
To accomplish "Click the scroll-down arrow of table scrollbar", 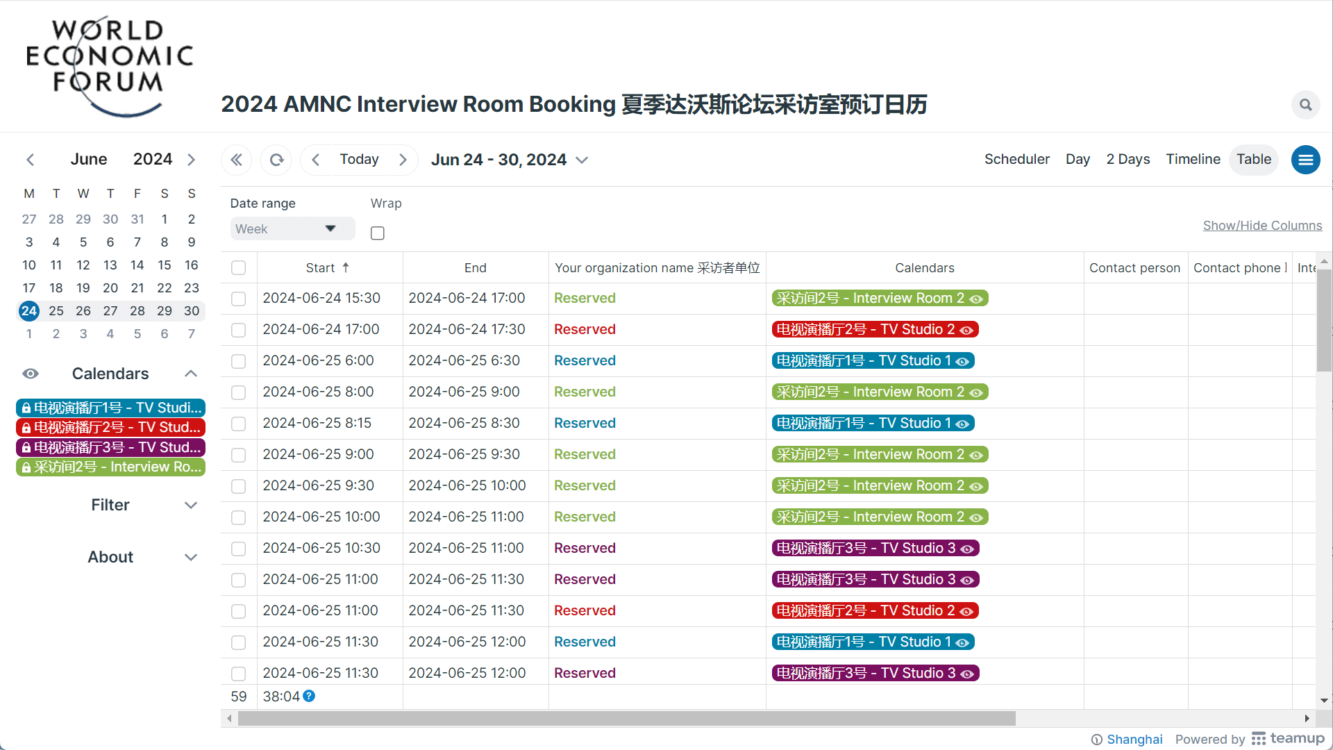I will pos(1324,701).
